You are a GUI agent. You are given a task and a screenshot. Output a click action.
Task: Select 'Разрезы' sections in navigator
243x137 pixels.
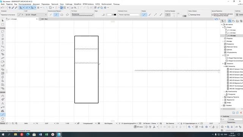[x=229, y=38]
